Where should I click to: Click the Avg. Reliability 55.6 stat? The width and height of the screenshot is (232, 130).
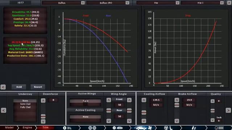(25, 49)
